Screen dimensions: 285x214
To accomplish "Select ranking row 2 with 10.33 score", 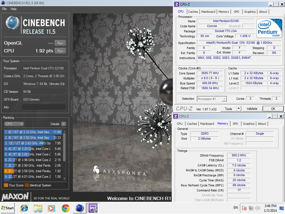I will tap(33, 138).
